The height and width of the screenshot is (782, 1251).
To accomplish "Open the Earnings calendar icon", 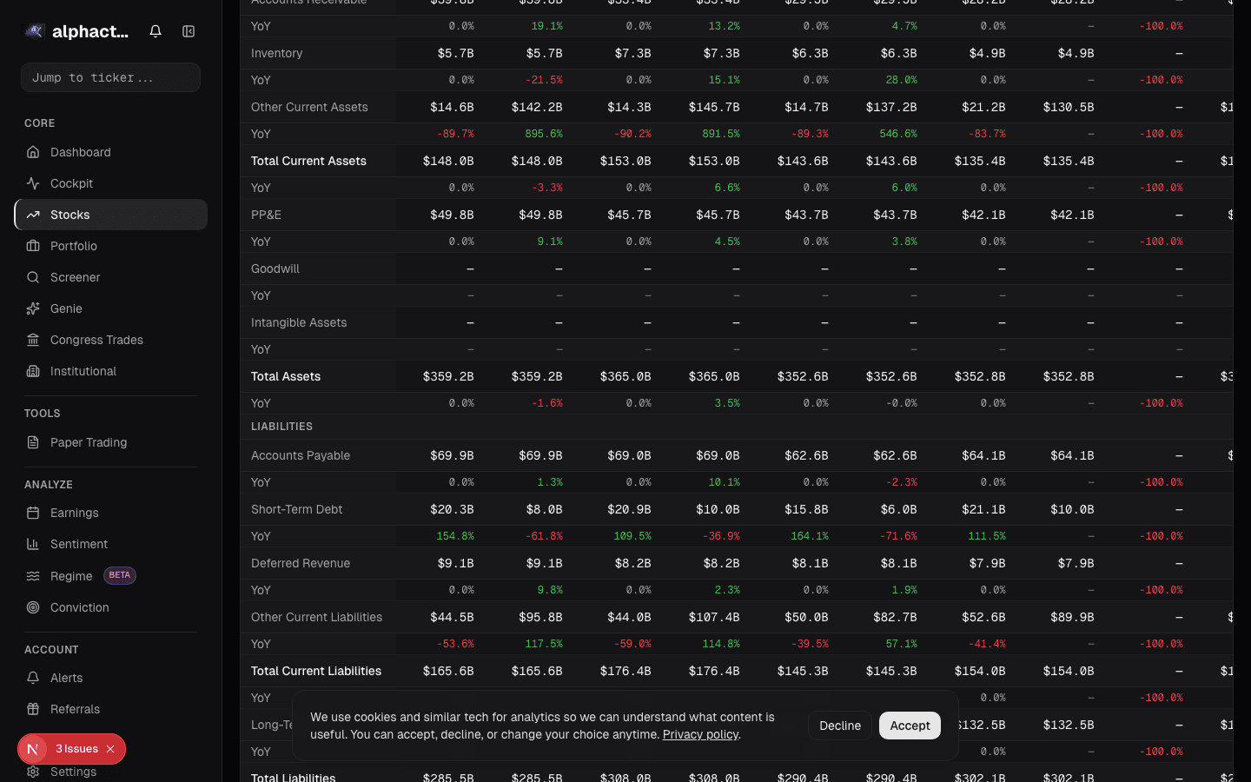I will click(x=31, y=513).
